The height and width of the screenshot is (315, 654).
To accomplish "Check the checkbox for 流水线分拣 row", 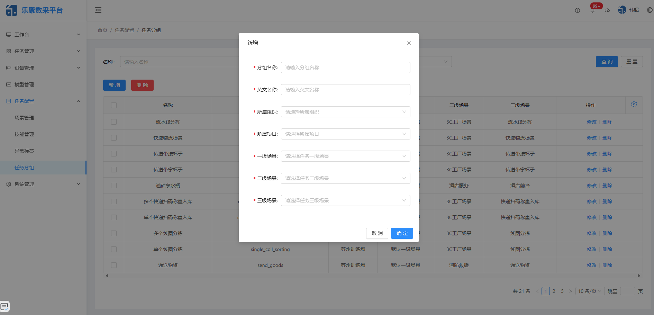I will pos(113,121).
